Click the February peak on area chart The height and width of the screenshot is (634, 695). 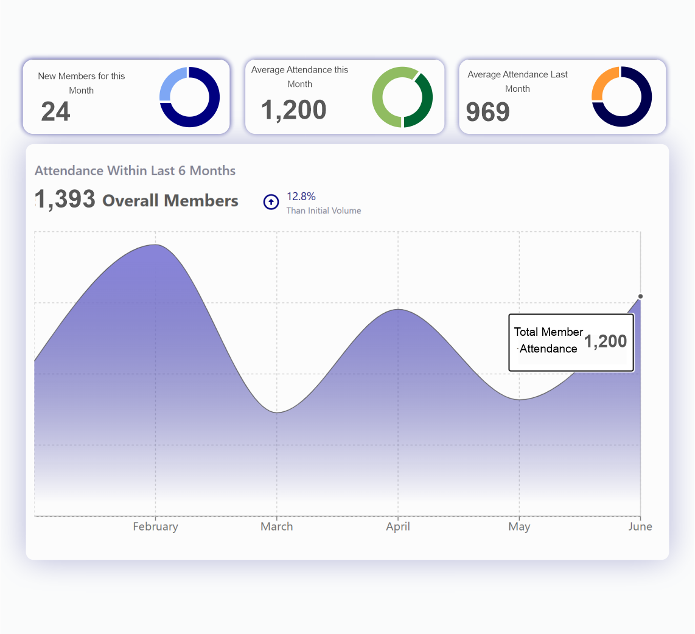(x=155, y=245)
